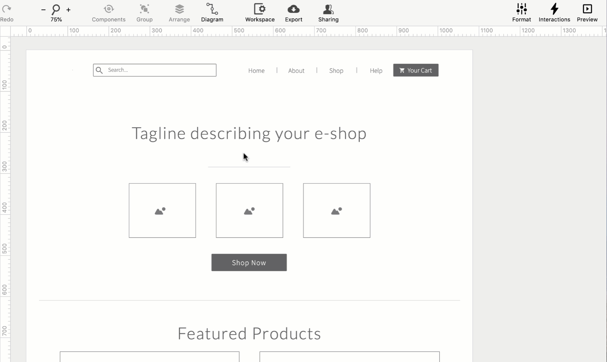Open Workspace settings
This screenshot has width=607, height=362.
(x=260, y=13)
